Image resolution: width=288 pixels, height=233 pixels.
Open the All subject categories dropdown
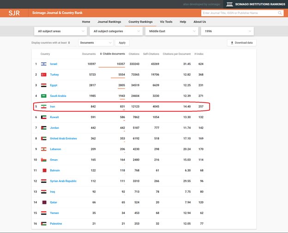click(116, 31)
